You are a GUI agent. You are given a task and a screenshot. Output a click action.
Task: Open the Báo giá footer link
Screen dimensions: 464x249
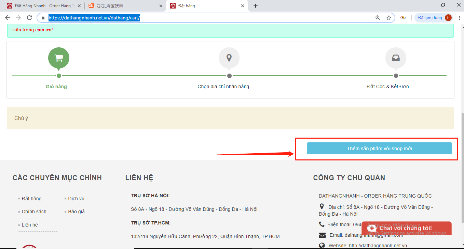click(x=76, y=212)
